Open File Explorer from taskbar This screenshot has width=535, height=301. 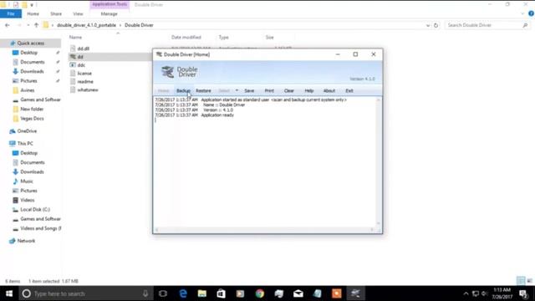point(202,293)
